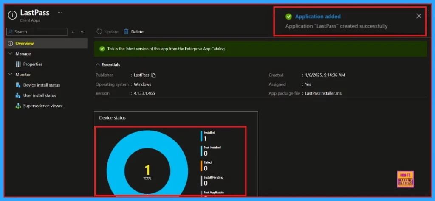
Task: Select Overview in the sidebar
Action: coord(46,44)
